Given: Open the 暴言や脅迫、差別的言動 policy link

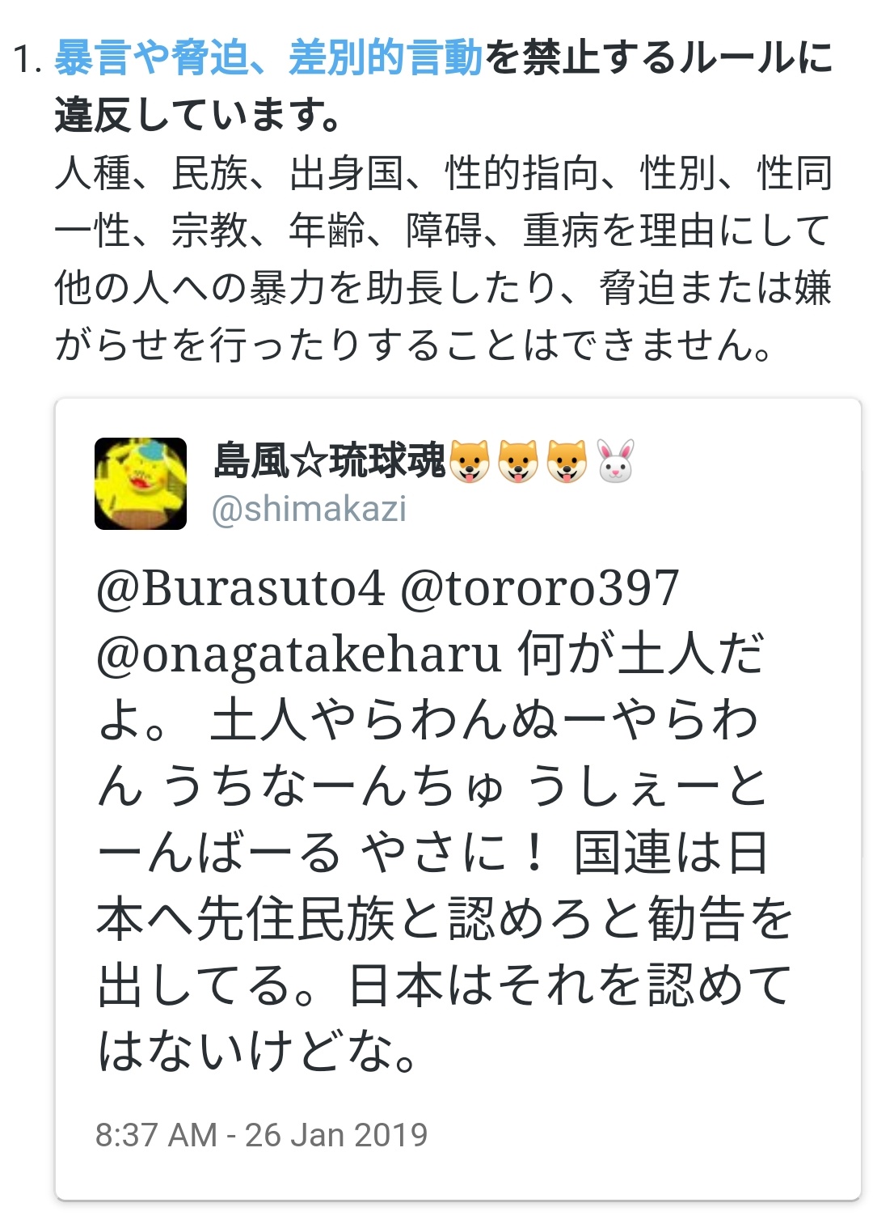Looking at the screenshot, I should (x=268, y=59).
